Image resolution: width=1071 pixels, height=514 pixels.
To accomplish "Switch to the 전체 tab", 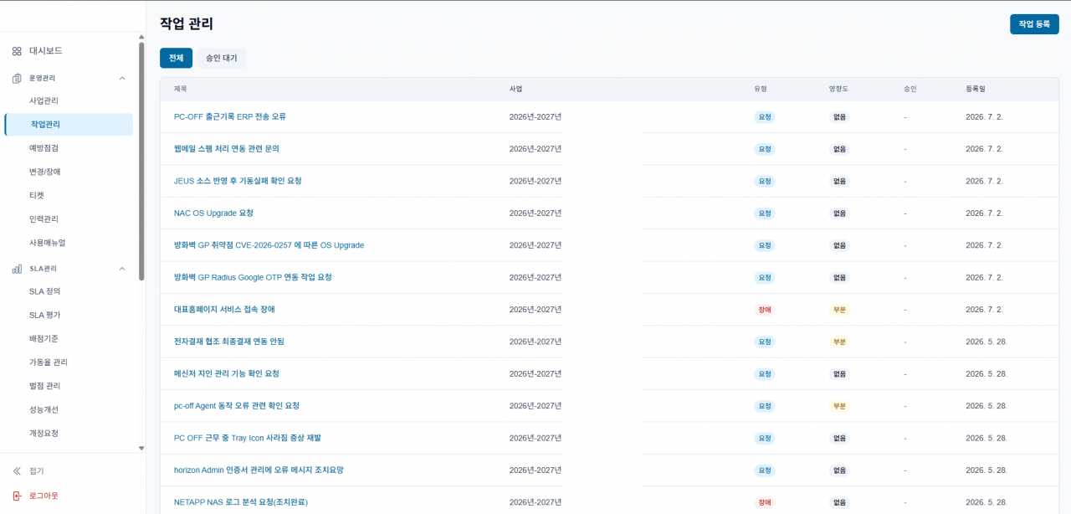I will coord(176,58).
